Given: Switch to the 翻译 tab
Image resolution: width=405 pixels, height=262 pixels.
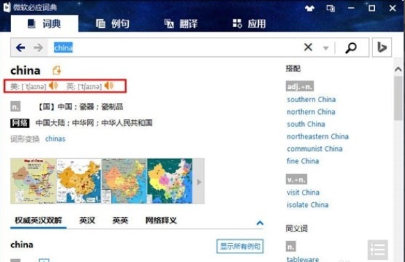Looking at the screenshot, I should pos(181,24).
